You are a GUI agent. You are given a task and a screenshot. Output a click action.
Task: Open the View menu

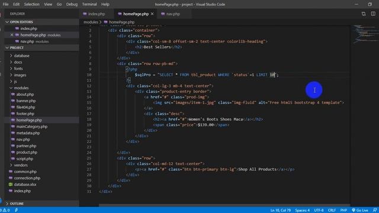click(48, 4)
